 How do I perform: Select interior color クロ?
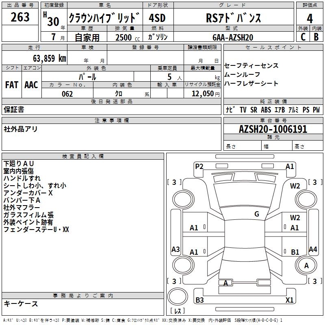pos(119,94)
